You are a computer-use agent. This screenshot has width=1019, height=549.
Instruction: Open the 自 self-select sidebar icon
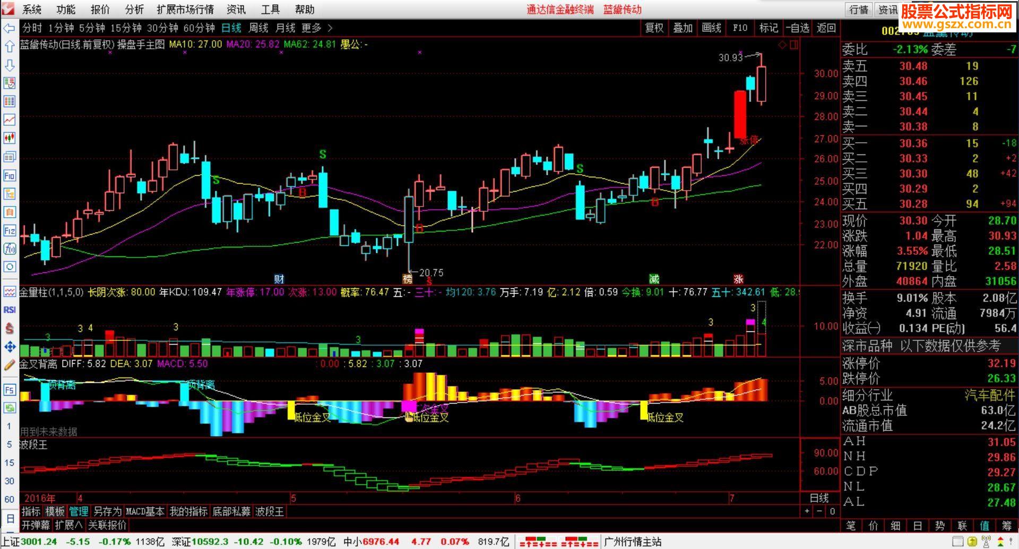[9, 212]
